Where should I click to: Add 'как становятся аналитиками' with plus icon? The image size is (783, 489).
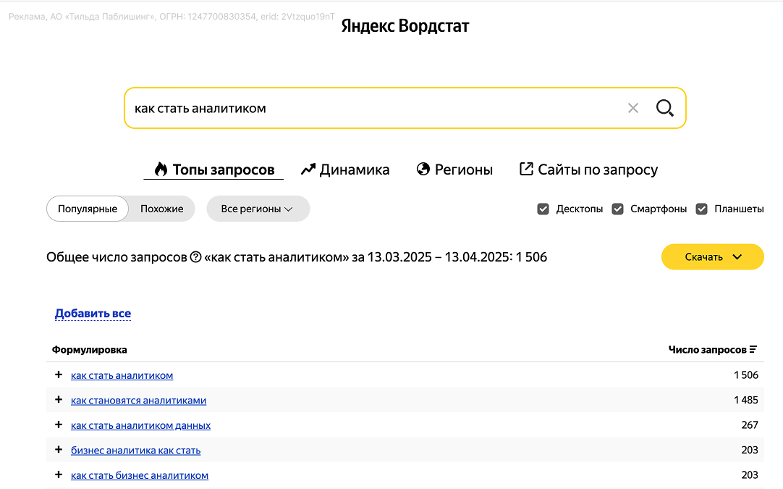coord(59,400)
